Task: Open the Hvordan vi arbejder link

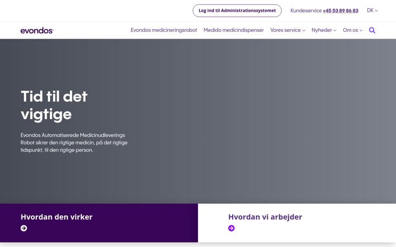Action: tap(265, 217)
